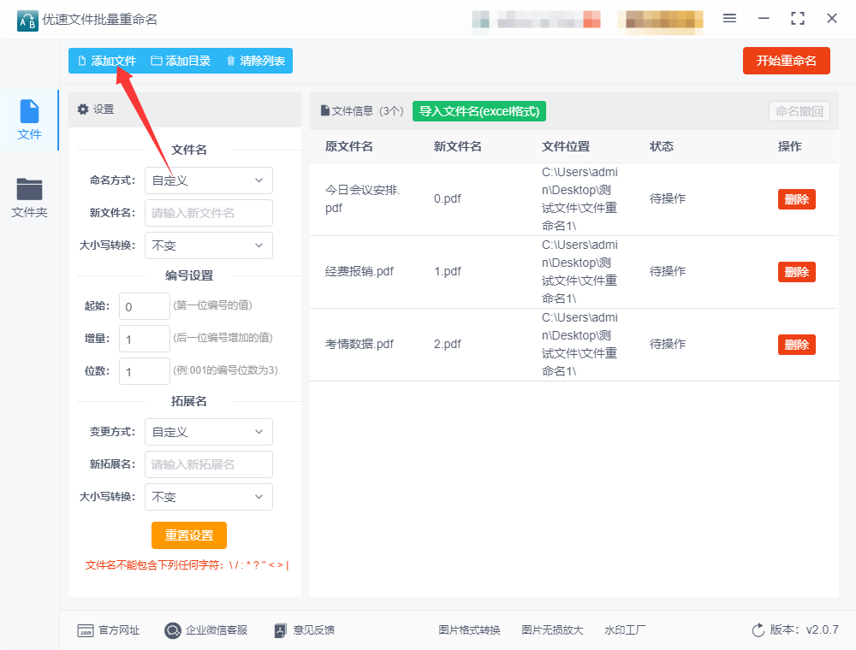Click the 添加文件 button
The width and height of the screenshot is (856, 650).
[x=107, y=61]
